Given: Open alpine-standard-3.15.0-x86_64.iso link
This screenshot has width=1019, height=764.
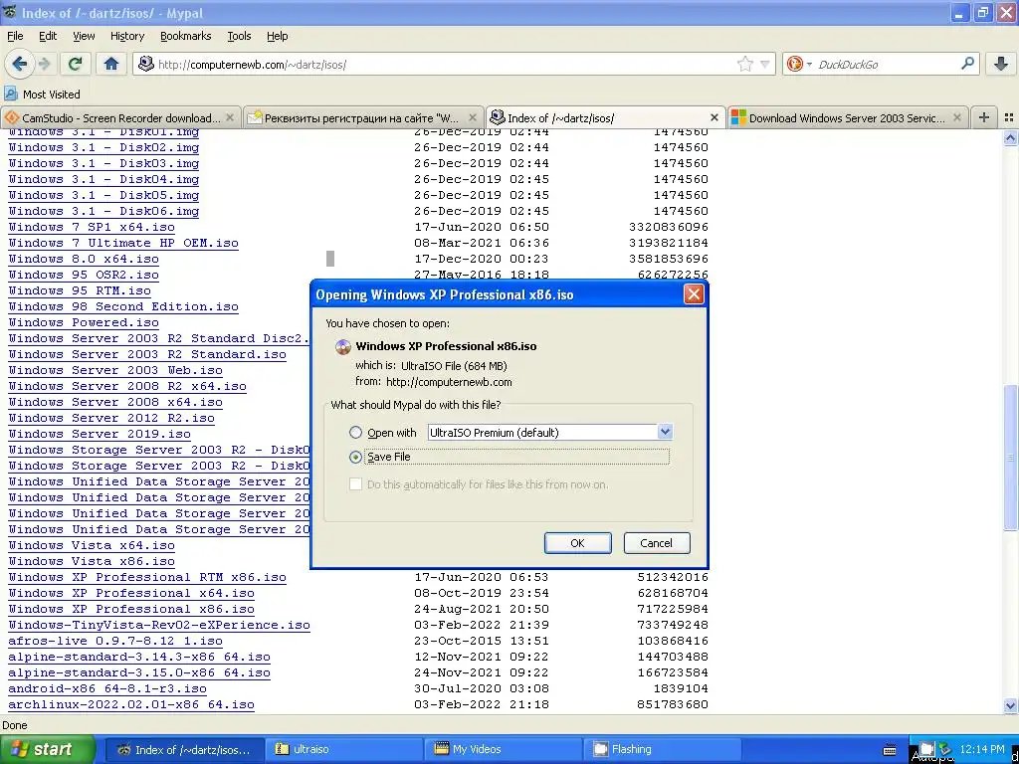Looking at the screenshot, I should 139,672.
